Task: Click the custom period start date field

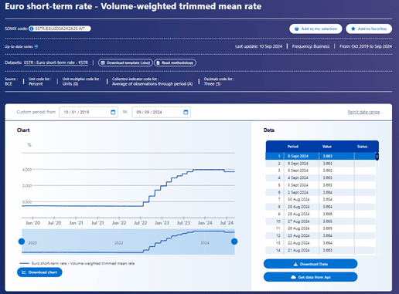Action: [x=88, y=112]
